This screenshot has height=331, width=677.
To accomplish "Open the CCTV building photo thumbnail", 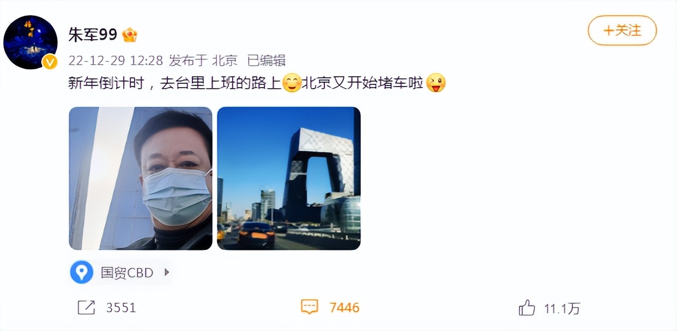I will tap(289, 179).
